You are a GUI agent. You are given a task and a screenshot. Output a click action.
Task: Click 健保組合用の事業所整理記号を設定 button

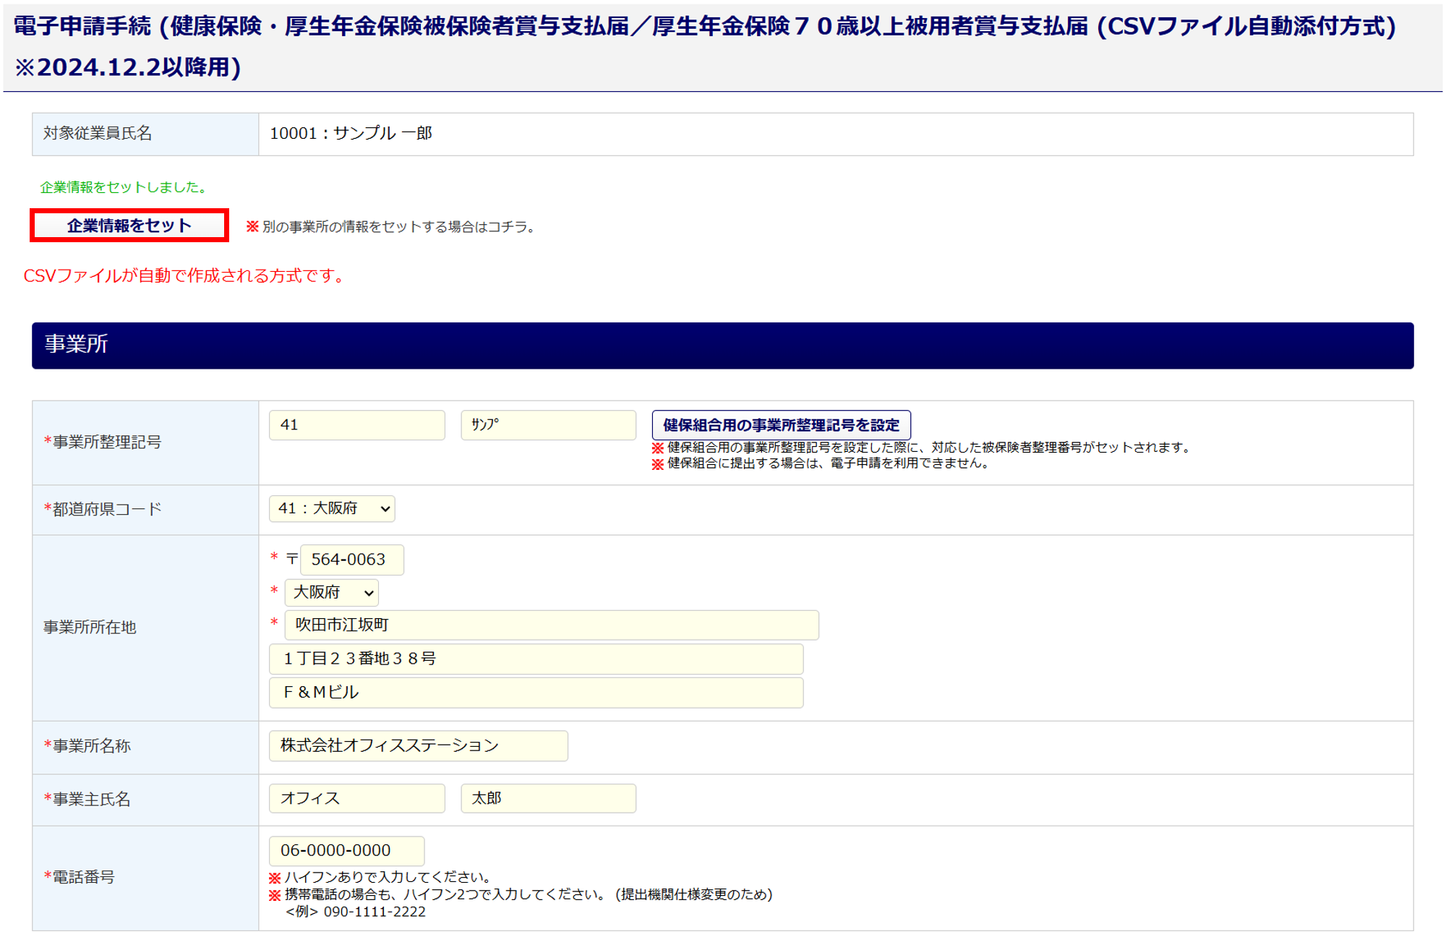781,425
